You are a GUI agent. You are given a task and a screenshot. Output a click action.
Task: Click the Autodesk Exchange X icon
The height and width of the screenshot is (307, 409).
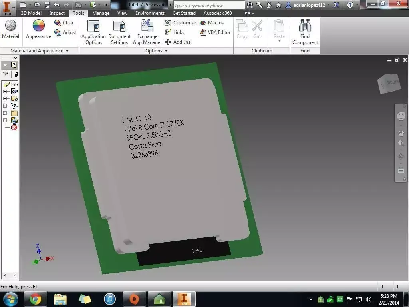[x=336, y=5]
